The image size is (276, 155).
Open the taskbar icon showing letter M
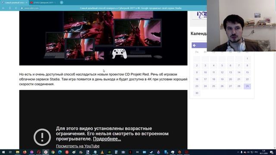pyautogui.click(x=137, y=152)
